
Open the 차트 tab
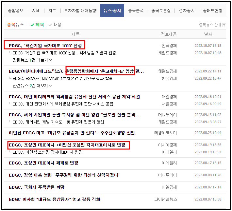point(52,10)
